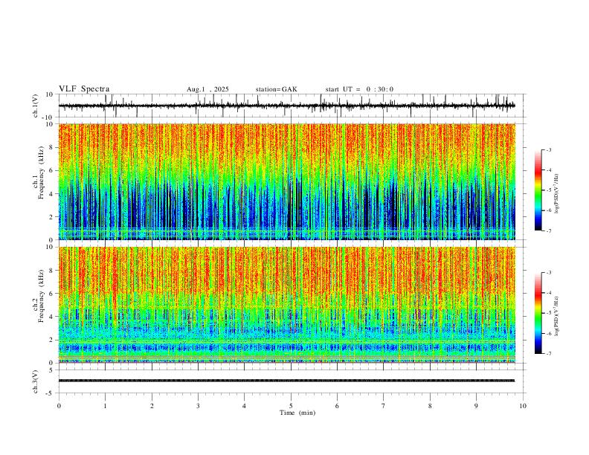Click the ch.1 voltage waveform trace
589x455 pixels.
286,106
